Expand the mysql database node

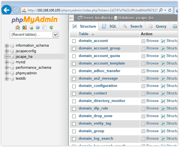(x=7, y=62)
